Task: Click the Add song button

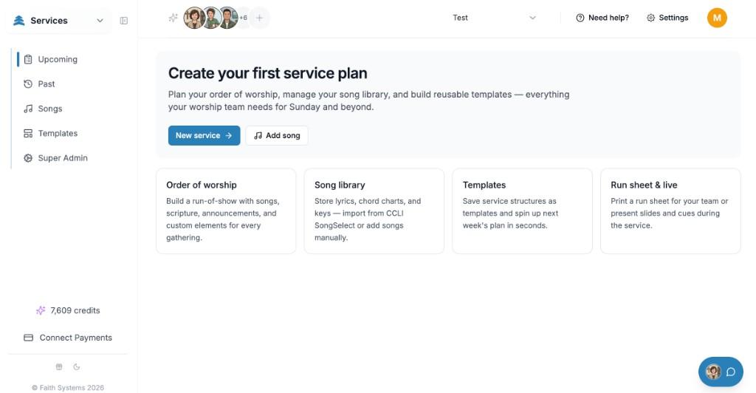Action: pos(277,135)
